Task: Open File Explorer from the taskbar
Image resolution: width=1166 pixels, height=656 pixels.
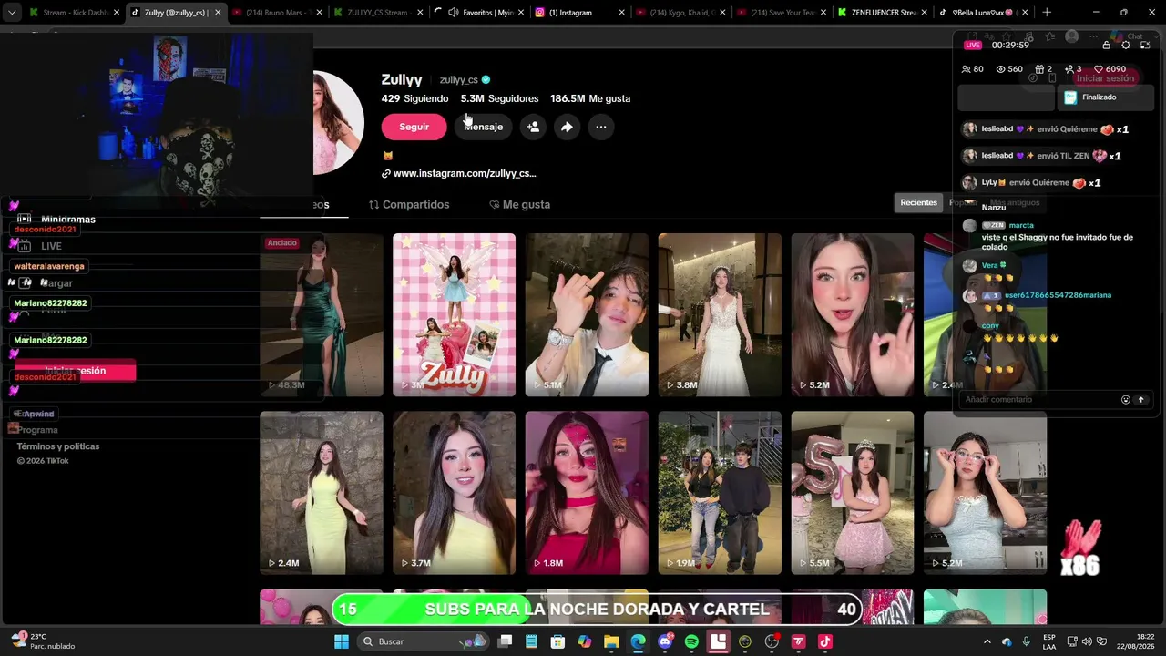Action: [x=611, y=641]
